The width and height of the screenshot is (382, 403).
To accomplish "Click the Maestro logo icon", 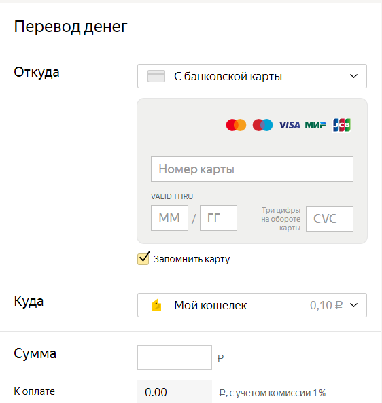I will tap(262, 125).
